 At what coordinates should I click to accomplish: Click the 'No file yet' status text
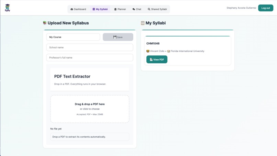pyautogui.click(x=56, y=129)
